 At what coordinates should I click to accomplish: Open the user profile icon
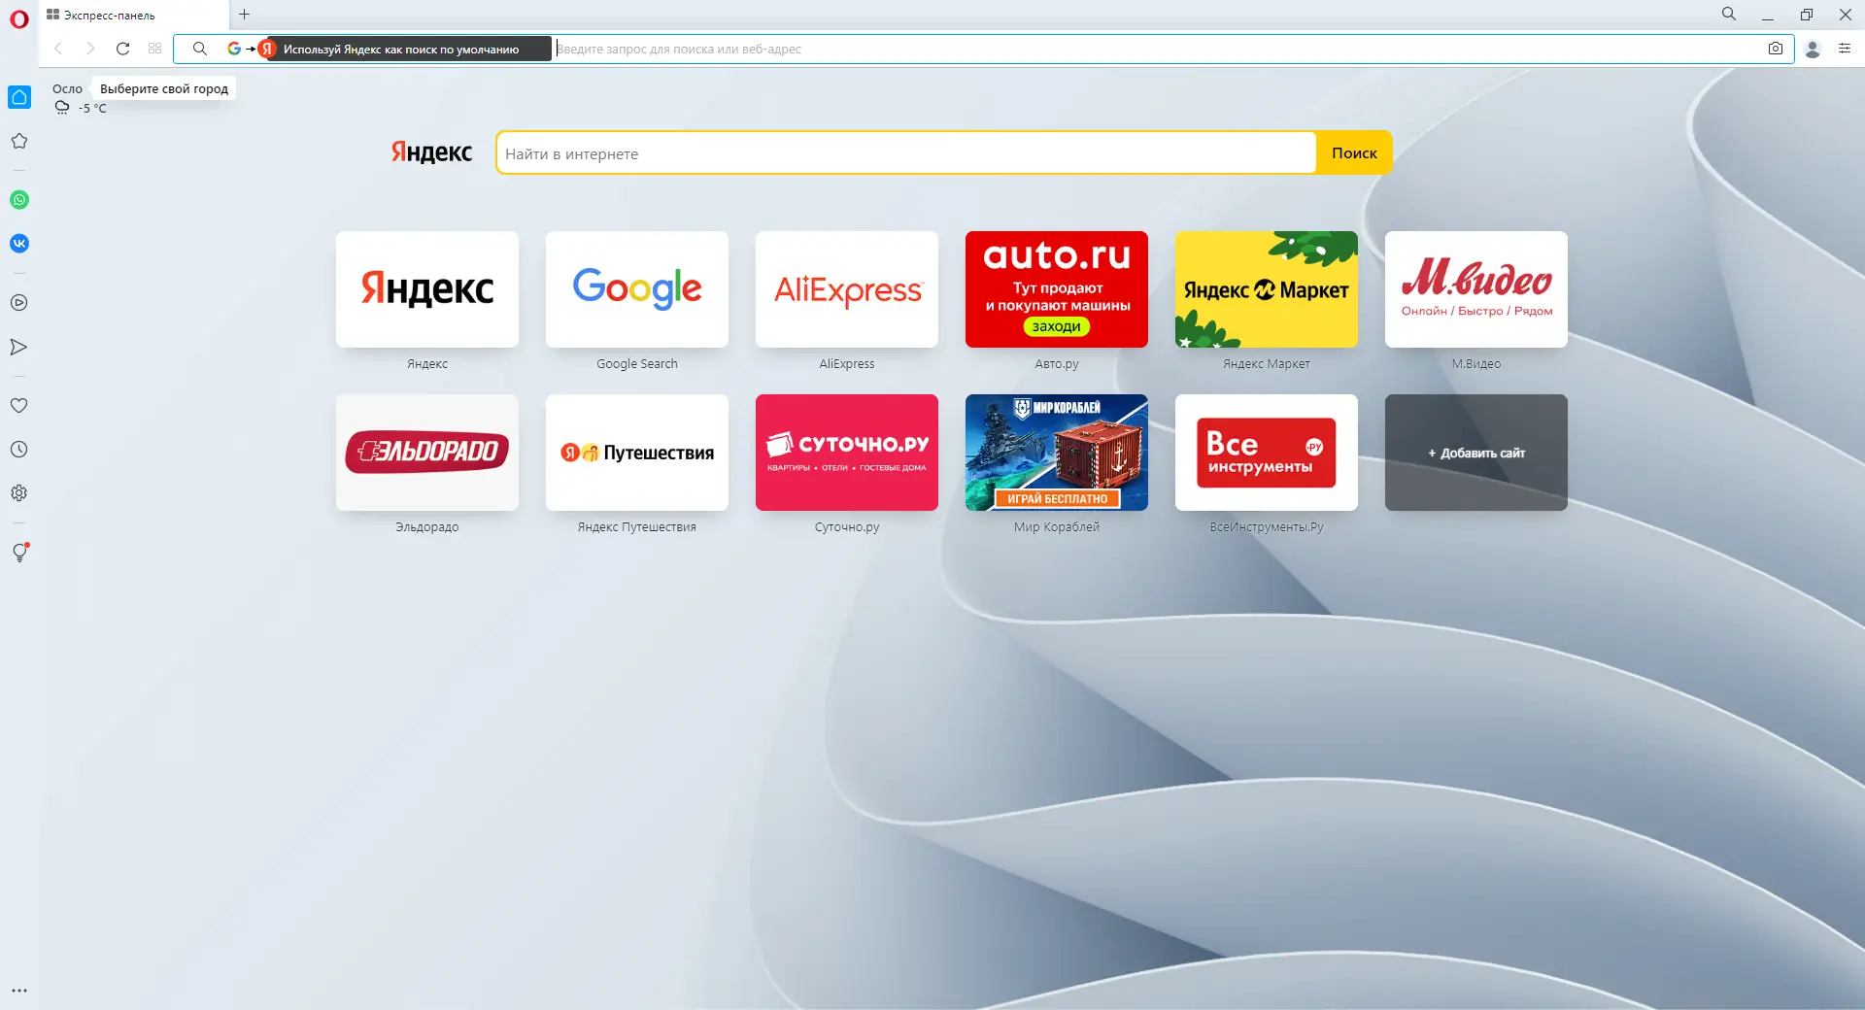click(x=1813, y=49)
